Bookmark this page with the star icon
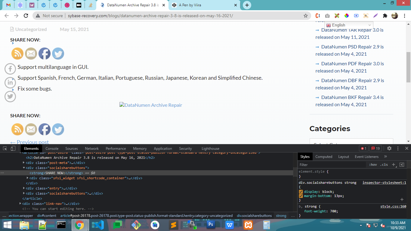Image resolution: width=411 pixels, height=231 pixels. click(x=306, y=16)
